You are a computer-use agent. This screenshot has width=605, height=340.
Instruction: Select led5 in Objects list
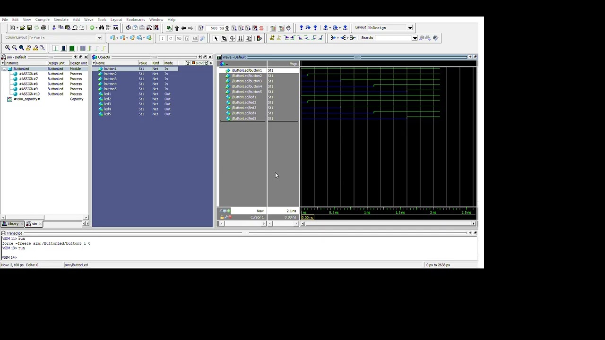click(107, 114)
